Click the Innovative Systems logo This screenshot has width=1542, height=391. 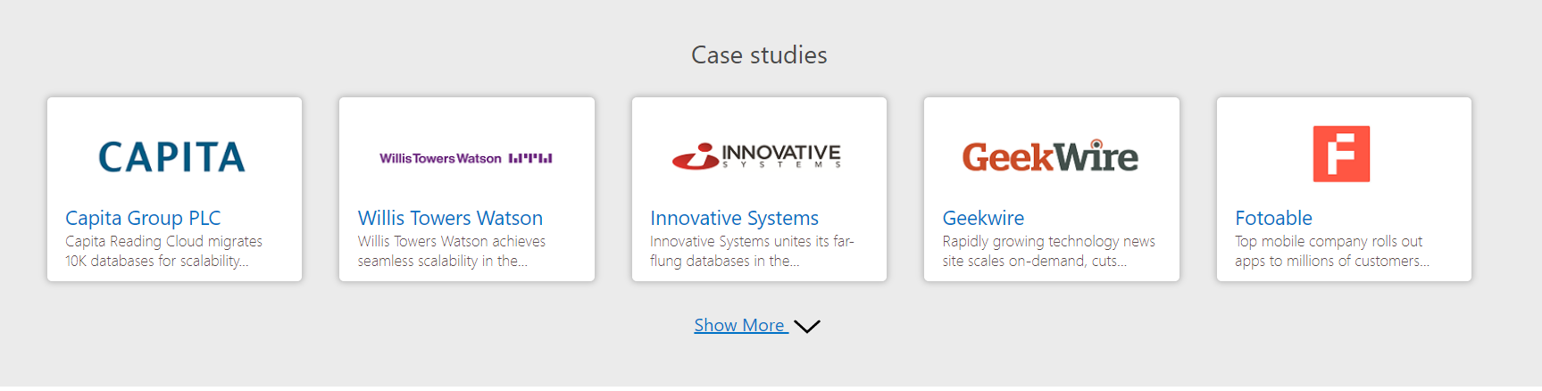pos(757,156)
